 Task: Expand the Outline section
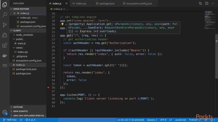[28, 107]
